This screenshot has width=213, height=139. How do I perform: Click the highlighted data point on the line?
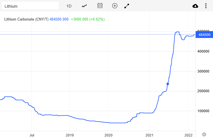(x=168, y=84)
